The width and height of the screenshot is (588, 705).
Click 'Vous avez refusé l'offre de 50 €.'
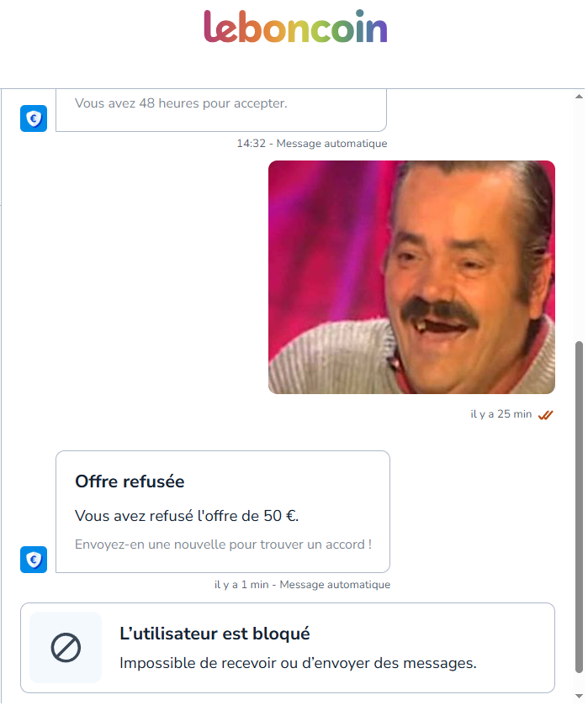(187, 516)
